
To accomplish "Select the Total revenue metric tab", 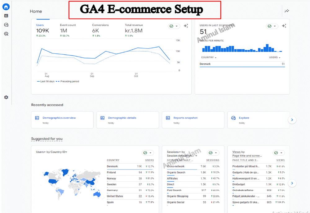I will click(134, 30).
